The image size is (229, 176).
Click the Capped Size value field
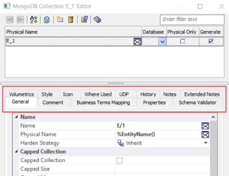(162, 169)
